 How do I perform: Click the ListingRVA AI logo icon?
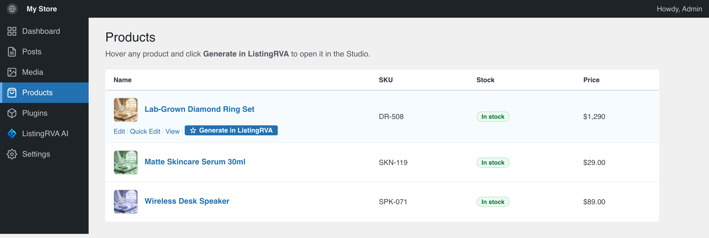point(12,134)
